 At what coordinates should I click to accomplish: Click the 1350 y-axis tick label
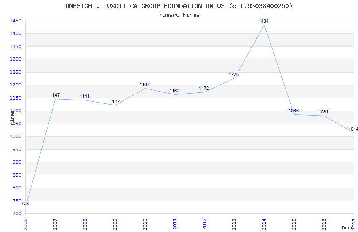click(x=16, y=46)
